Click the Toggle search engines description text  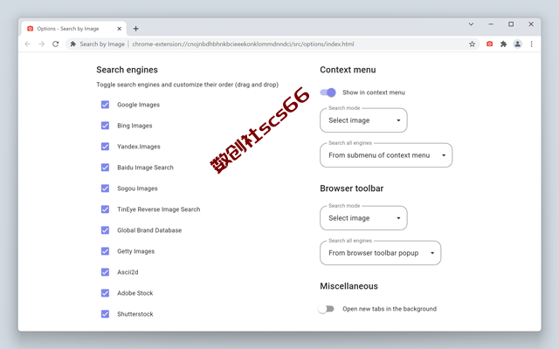click(187, 85)
